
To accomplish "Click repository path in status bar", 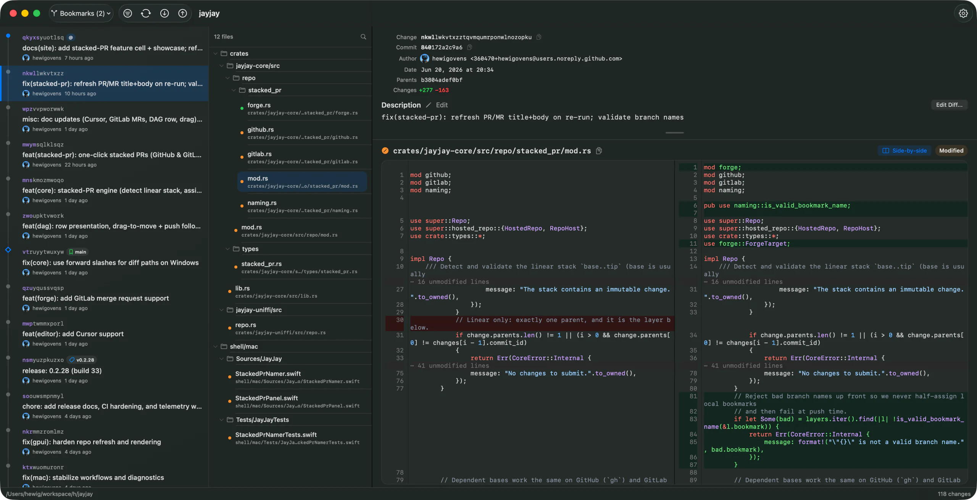I will 50,494.
